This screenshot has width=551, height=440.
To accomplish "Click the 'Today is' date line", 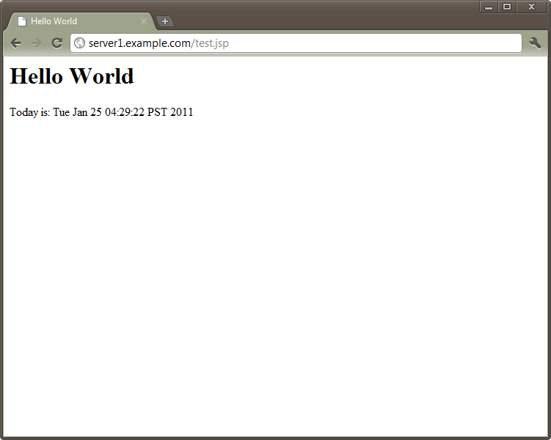I will [x=101, y=112].
